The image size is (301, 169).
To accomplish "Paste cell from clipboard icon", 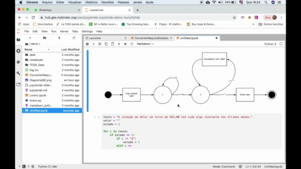I will pyautogui.click(x=112, y=44).
